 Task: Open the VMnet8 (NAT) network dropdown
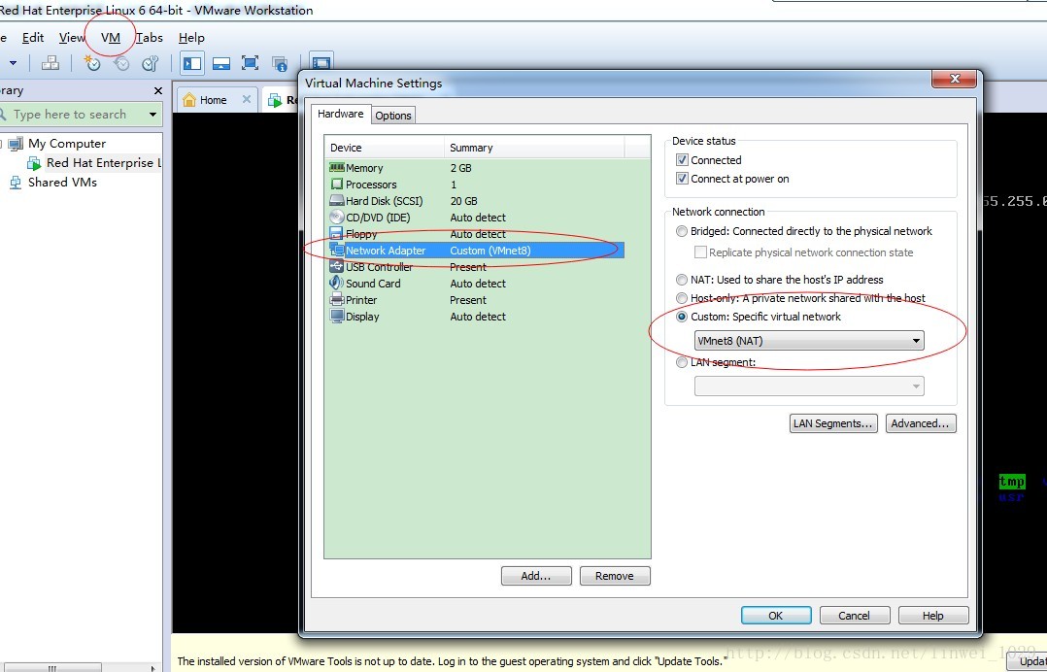tap(809, 340)
